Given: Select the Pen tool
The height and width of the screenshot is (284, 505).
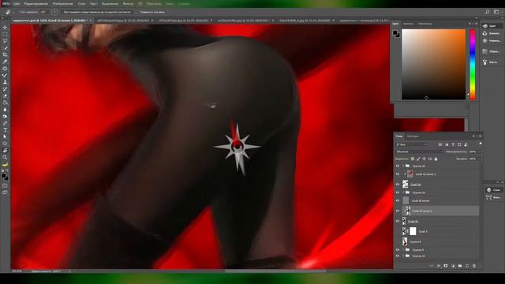Looking at the screenshot, I should click(x=5, y=123).
